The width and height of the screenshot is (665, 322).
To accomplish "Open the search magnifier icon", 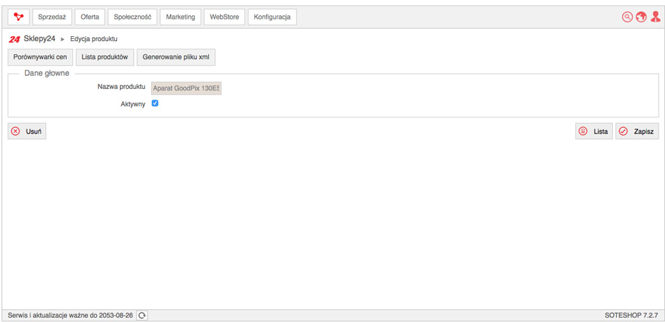I will click(627, 17).
